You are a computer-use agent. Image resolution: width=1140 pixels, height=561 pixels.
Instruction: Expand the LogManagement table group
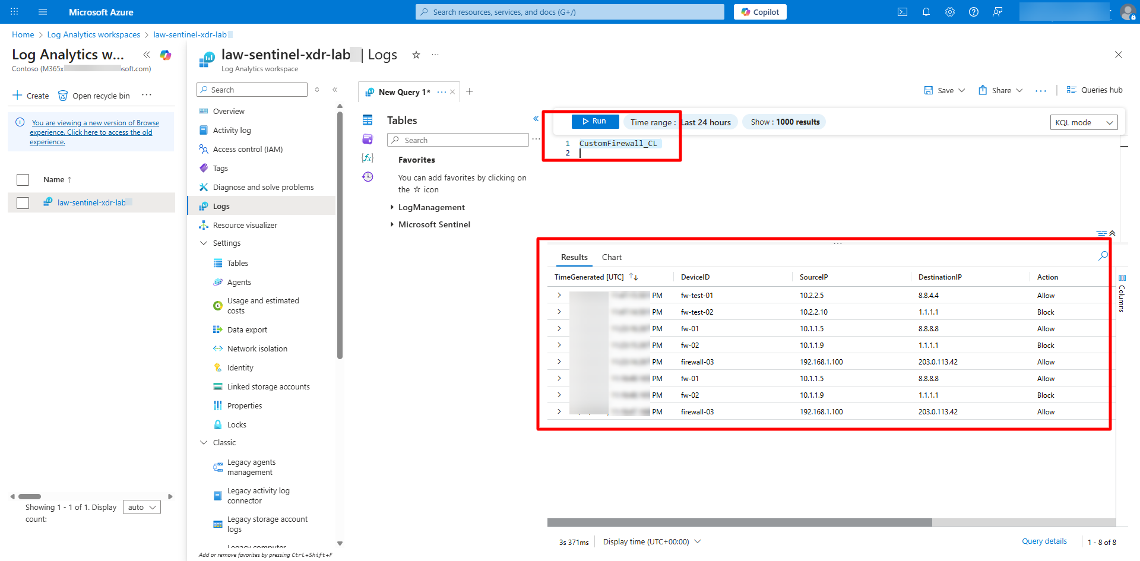pos(392,207)
